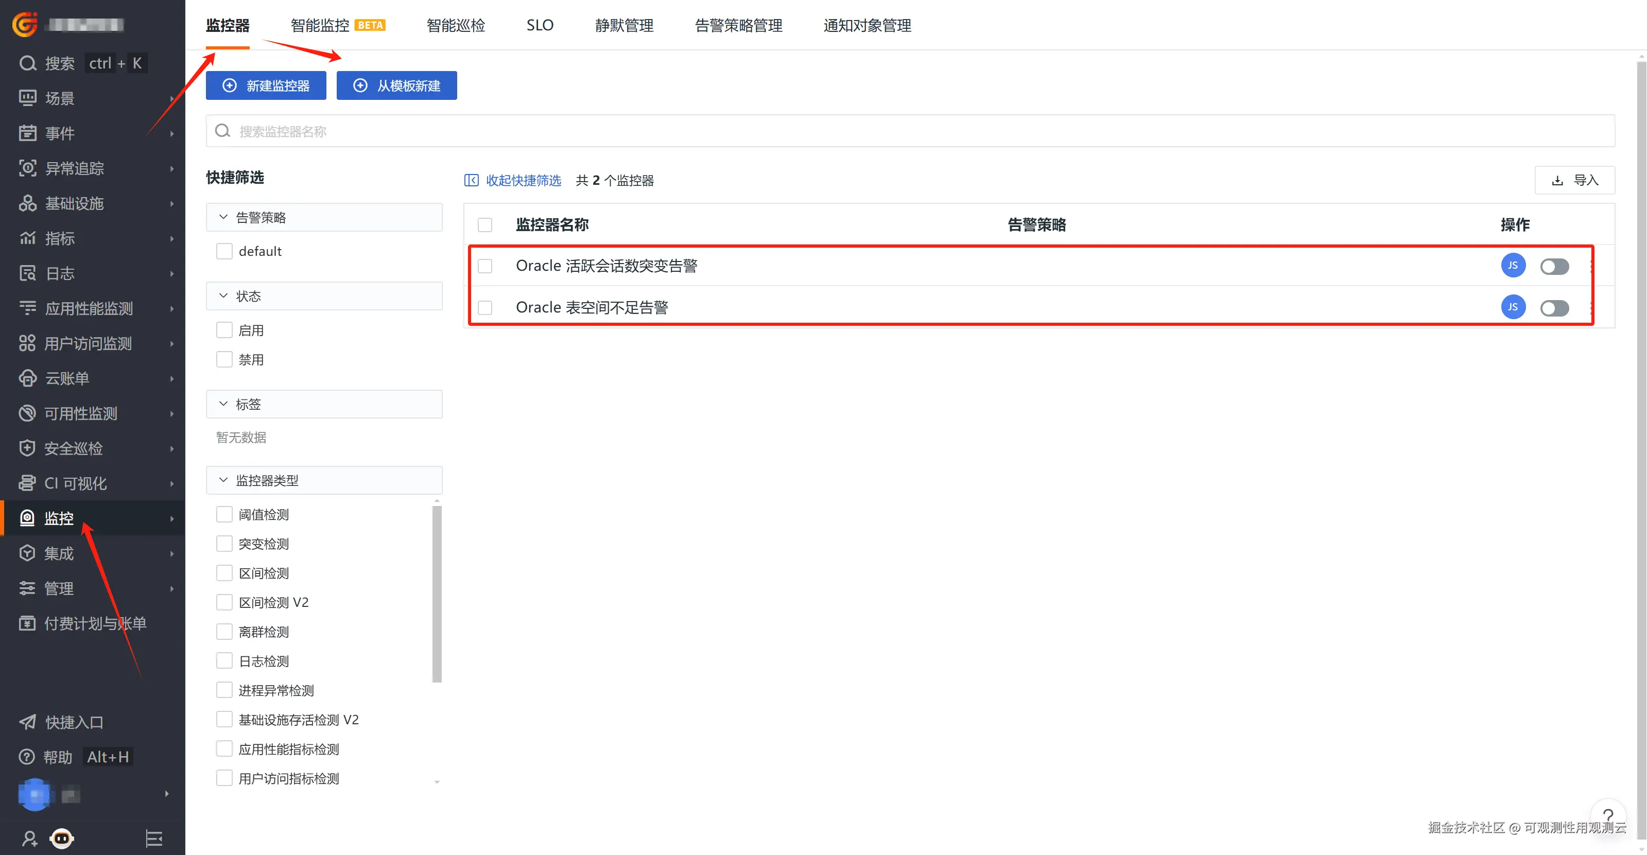Image resolution: width=1647 pixels, height=855 pixels.
Task: Collapse the 监控器类型 filter section
Action: (x=223, y=480)
